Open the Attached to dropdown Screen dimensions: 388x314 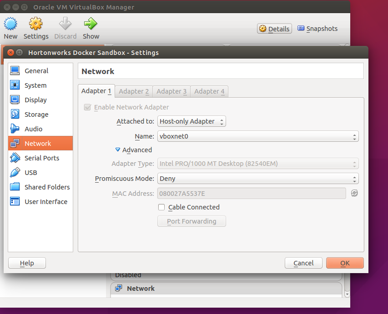[191, 121]
